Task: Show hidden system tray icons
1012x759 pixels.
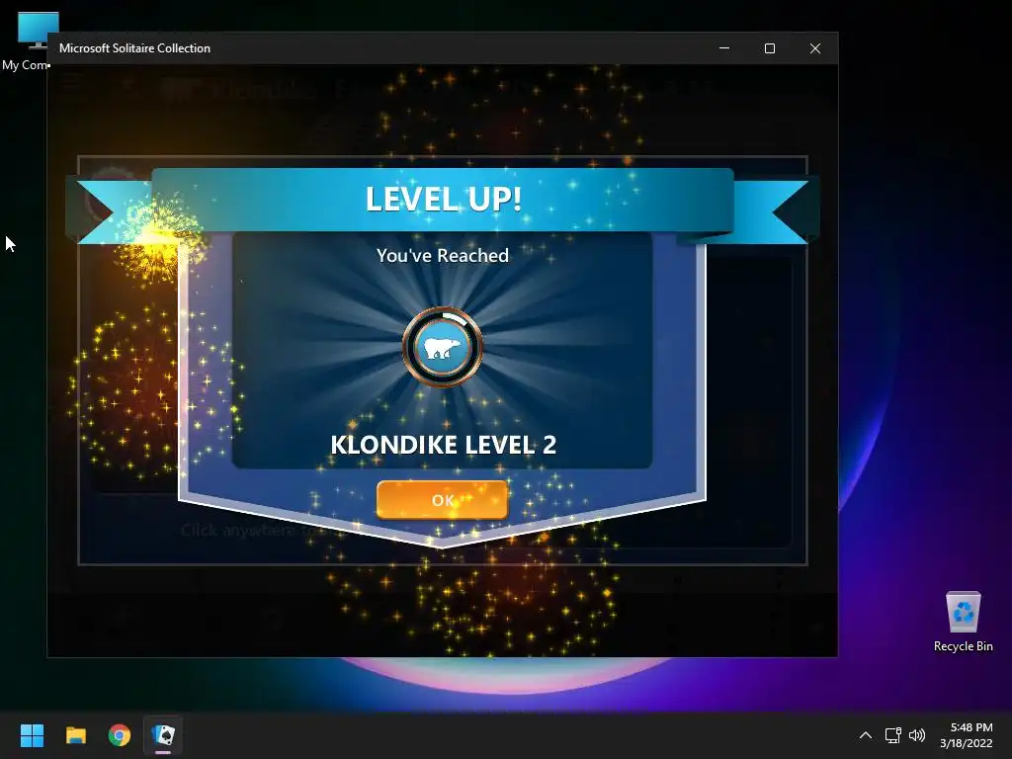Action: point(866,735)
